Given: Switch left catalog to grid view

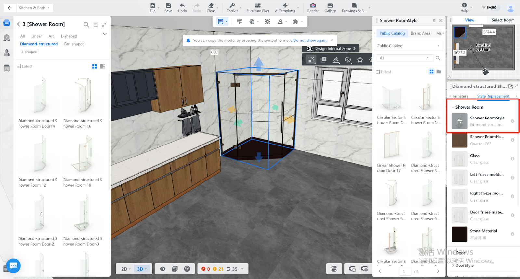Looking at the screenshot, I should point(94,66).
